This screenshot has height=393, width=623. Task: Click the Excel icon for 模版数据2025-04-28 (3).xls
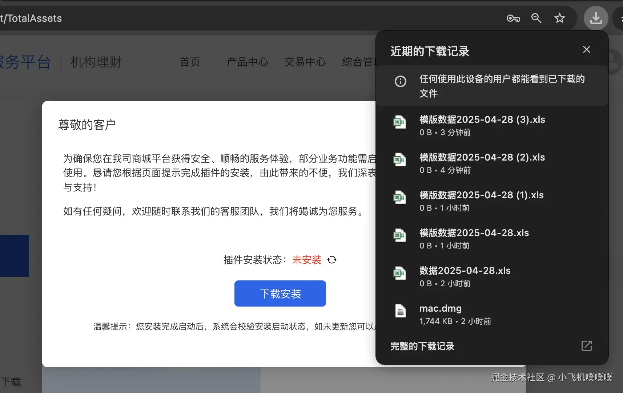[x=399, y=122]
